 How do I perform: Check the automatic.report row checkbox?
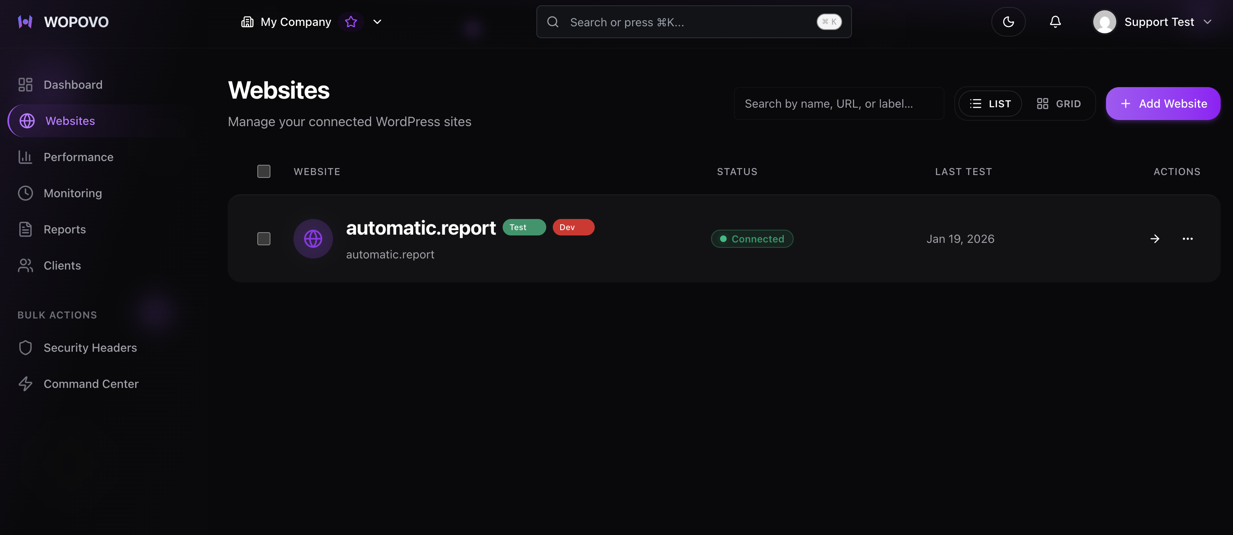click(264, 239)
